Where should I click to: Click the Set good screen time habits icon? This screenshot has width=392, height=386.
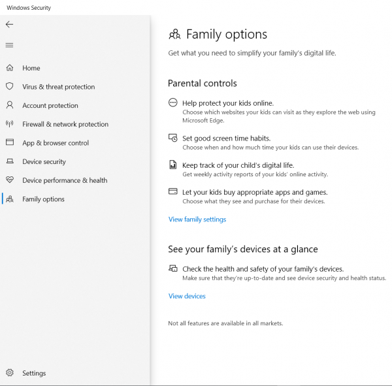point(172,138)
